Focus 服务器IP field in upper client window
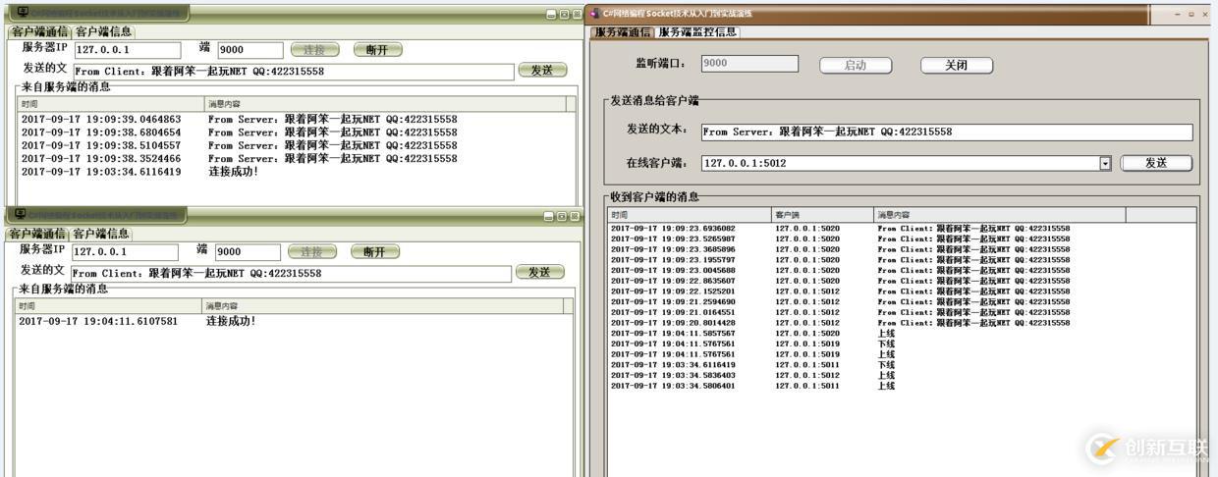The height and width of the screenshot is (477, 1218). pyautogui.click(x=128, y=50)
